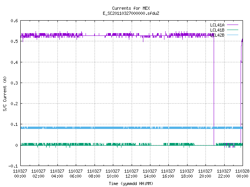Viewport: 250px width, 187px height.
Task: Click the x-axis tick 110327 06:00
Action: (75, 173)
